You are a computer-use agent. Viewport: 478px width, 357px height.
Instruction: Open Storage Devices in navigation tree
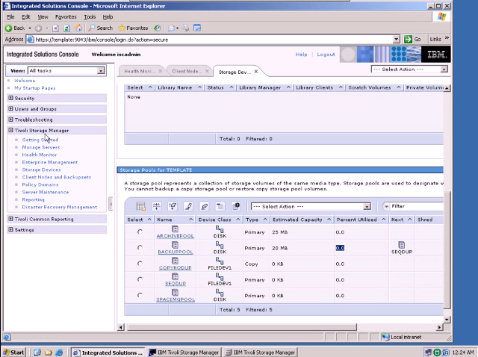tap(41, 170)
